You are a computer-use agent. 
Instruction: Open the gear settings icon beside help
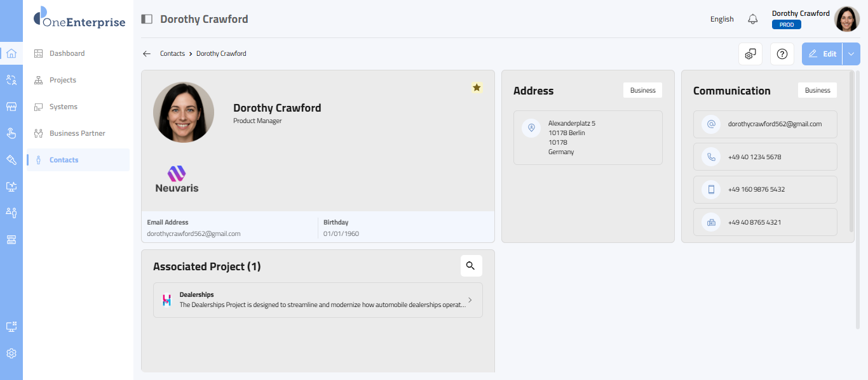(x=750, y=54)
